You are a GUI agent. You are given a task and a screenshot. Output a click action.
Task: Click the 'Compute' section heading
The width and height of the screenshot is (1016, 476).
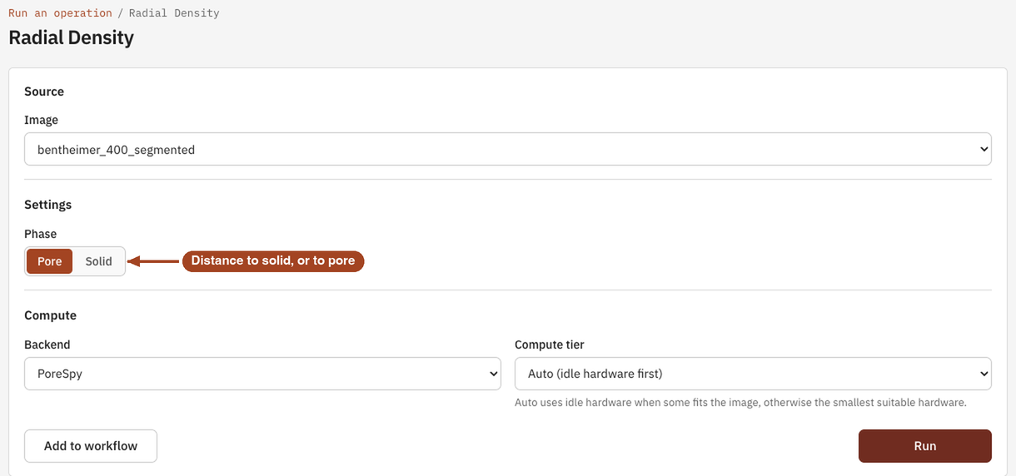(50, 315)
